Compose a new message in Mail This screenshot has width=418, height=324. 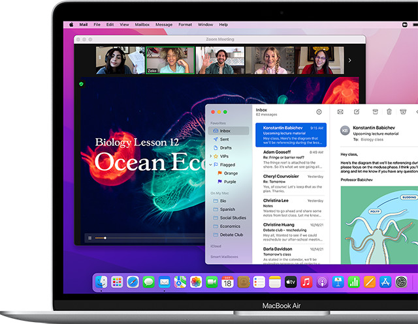click(357, 111)
